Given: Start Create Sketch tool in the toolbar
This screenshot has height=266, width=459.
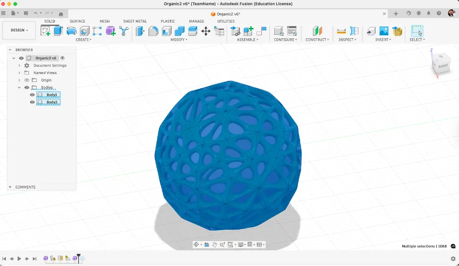Looking at the screenshot, I should pyautogui.click(x=46, y=31).
